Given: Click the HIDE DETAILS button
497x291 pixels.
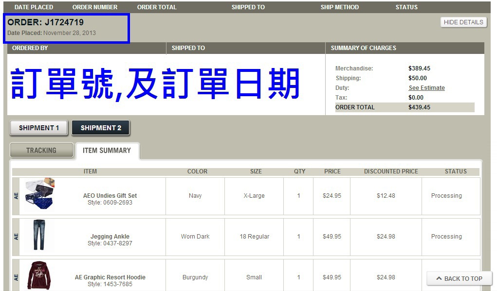Looking at the screenshot, I should click(x=463, y=22).
